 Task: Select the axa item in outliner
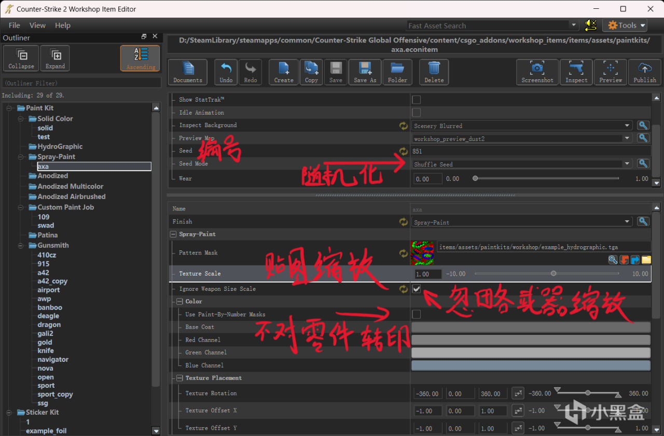94,166
